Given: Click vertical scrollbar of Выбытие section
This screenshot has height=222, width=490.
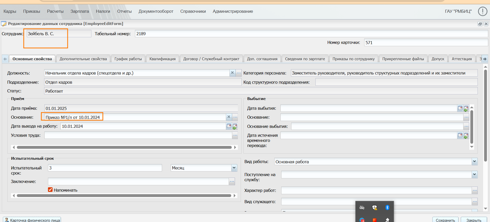Looking at the screenshot, I should point(472,127).
